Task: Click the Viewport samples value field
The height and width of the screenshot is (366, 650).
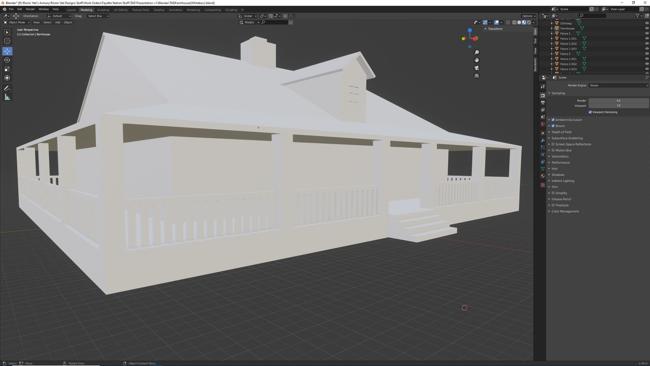Action: [619, 105]
